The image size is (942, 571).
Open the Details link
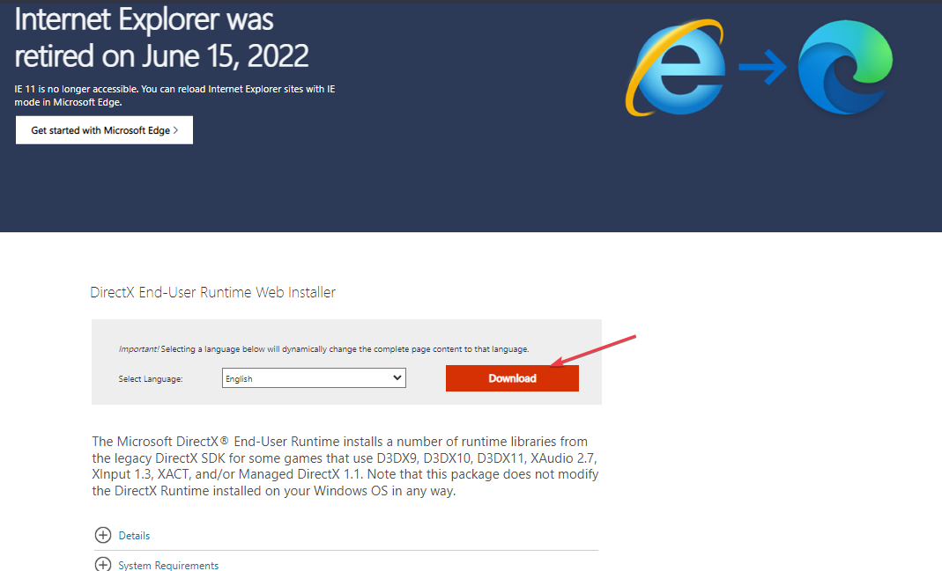(134, 536)
